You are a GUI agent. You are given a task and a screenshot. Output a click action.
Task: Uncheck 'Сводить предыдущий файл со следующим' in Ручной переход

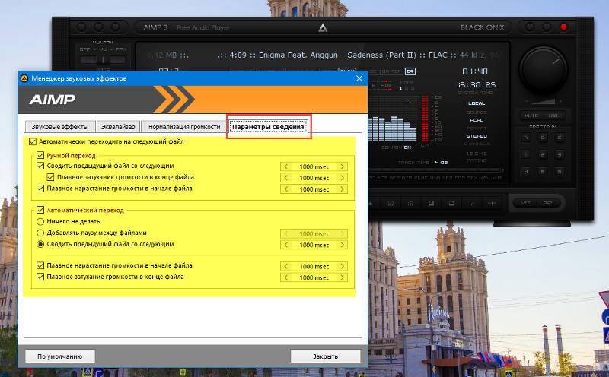[x=40, y=166]
